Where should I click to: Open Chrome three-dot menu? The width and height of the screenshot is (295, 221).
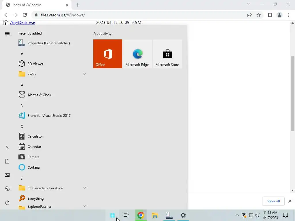pyautogui.click(x=289, y=15)
